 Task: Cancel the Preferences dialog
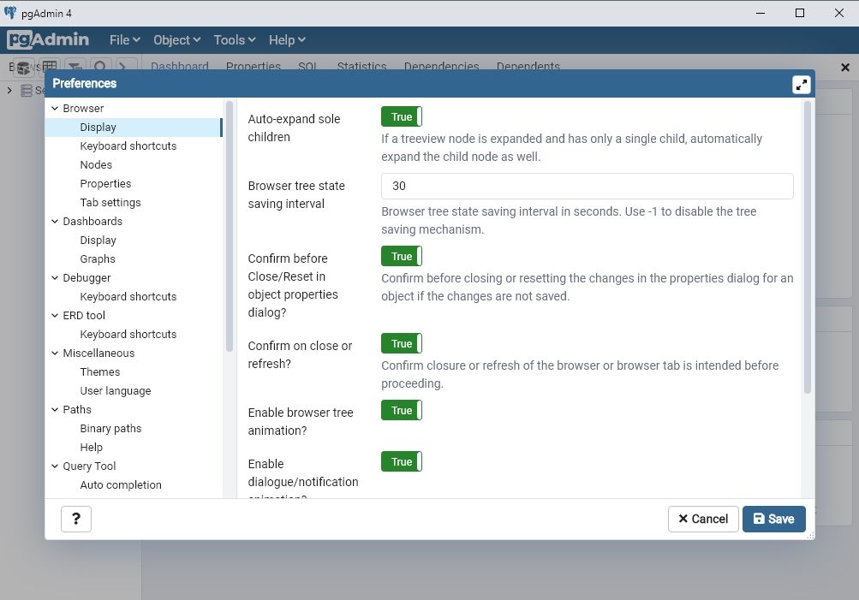pyautogui.click(x=702, y=519)
